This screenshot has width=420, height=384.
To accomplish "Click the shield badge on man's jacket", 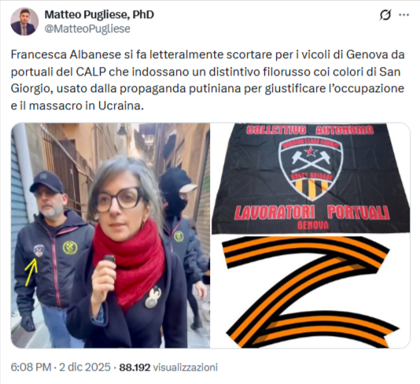I will tap(39, 250).
